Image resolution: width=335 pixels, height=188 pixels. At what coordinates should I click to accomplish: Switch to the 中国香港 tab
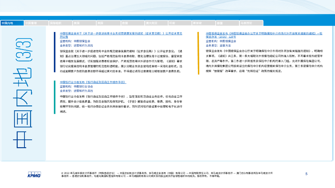point(36,23)
